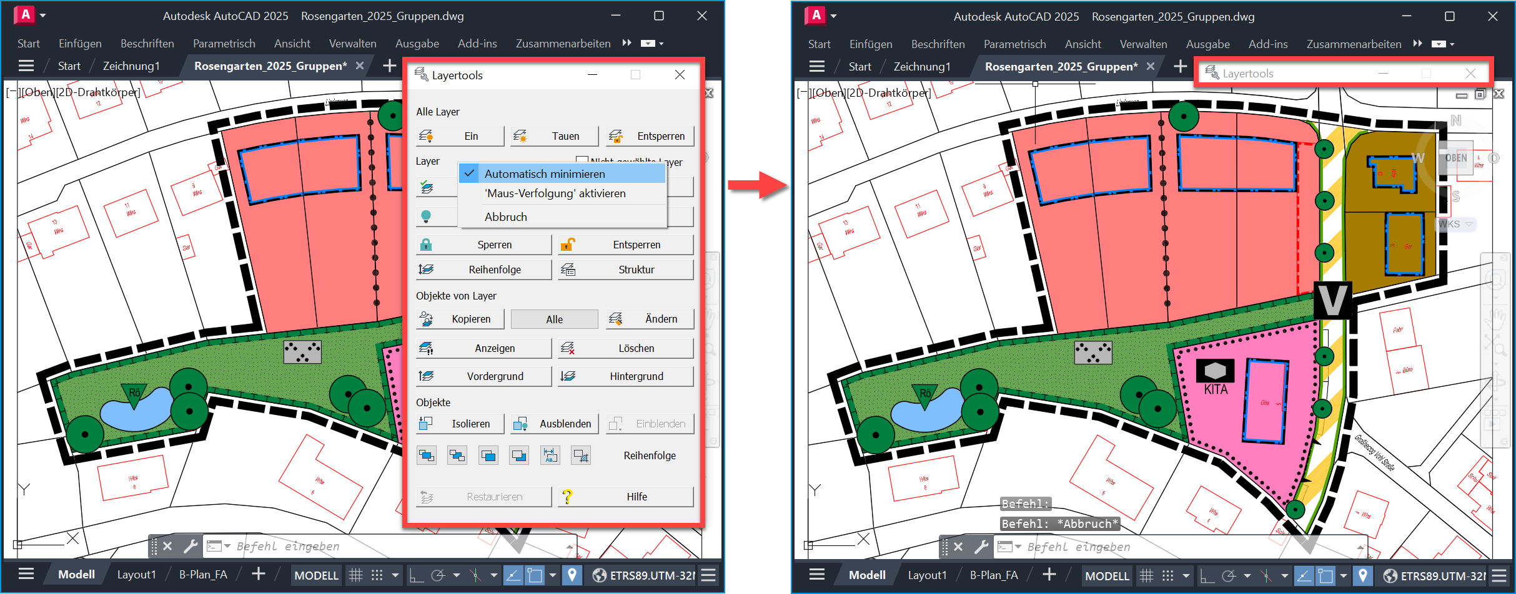The height and width of the screenshot is (594, 1516).
Task: Expand the WKS dropdown below the ViewCube
Action: pyautogui.click(x=1469, y=224)
